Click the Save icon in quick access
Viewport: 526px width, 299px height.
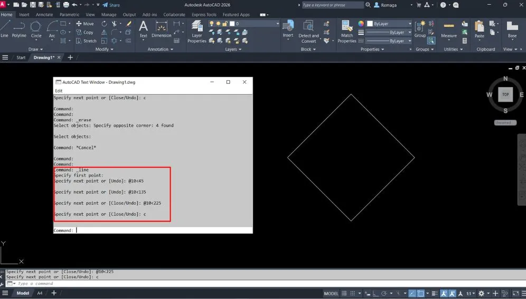[33, 5]
